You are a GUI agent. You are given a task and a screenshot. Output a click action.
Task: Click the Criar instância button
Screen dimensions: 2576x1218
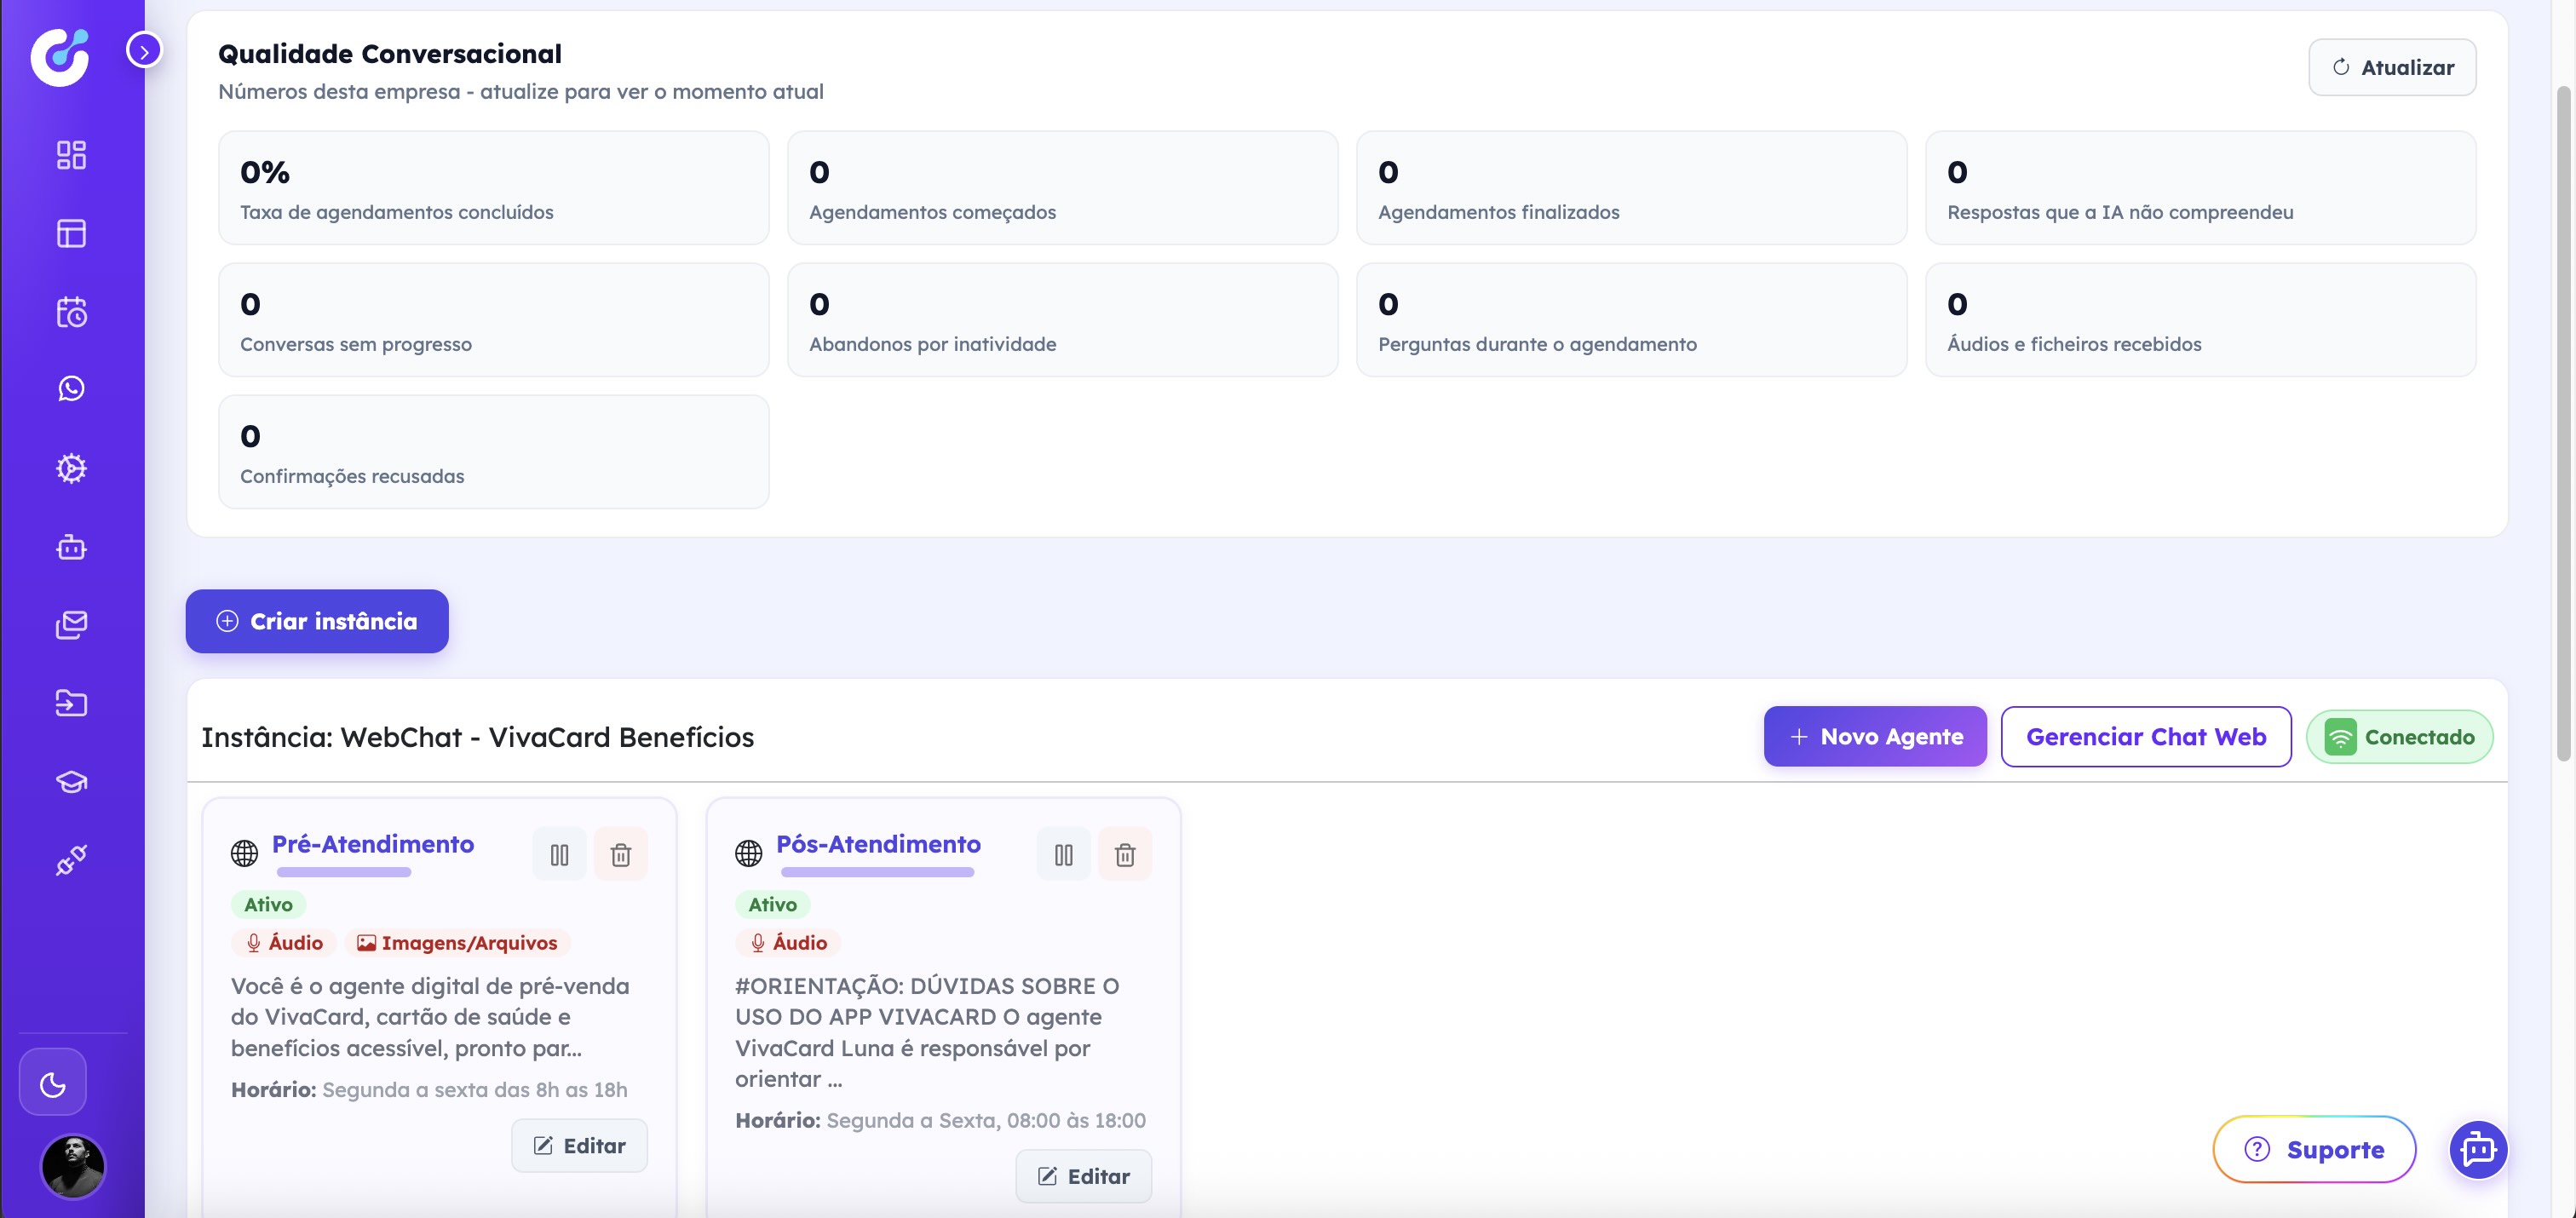tap(317, 621)
